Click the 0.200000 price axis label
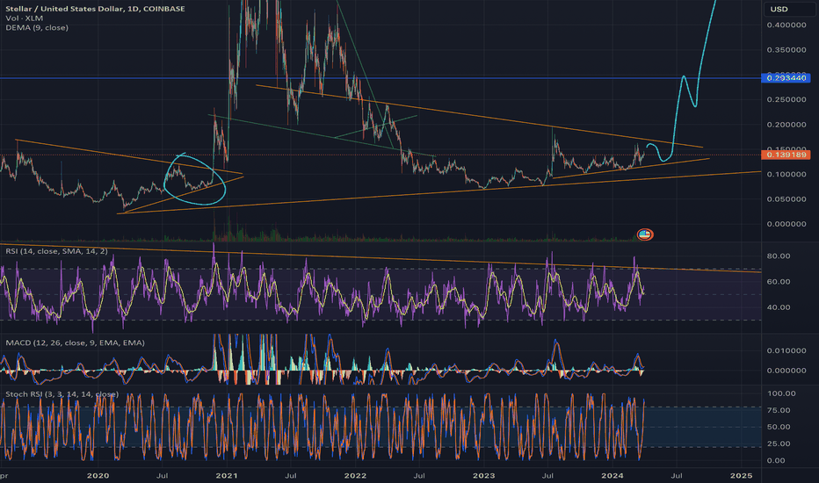Image resolution: width=819 pixels, height=483 pixels. 786,125
